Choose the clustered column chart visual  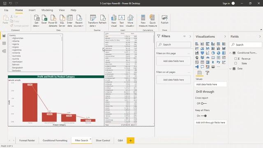click(213, 44)
